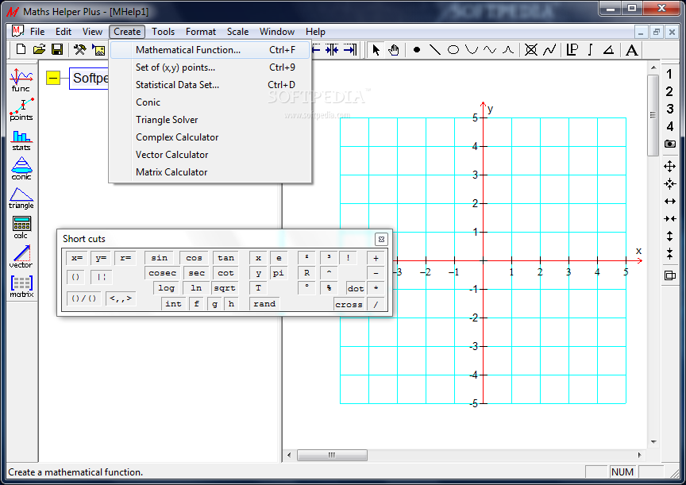This screenshot has width=686, height=485.
Task: Click the four-way expand arrows icon
Action: click(x=669, y=166)
